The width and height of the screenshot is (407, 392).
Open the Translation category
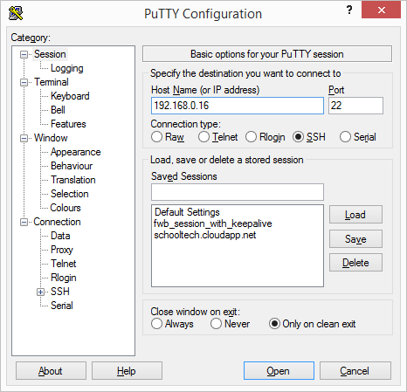tap(73, 180)
